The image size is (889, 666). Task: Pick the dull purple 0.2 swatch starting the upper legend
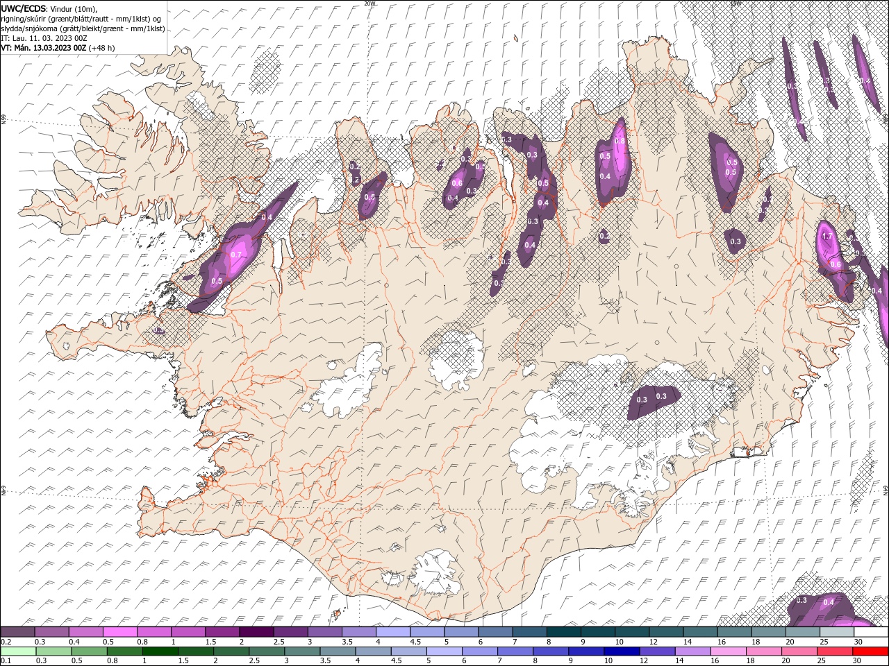click(17, 632)
